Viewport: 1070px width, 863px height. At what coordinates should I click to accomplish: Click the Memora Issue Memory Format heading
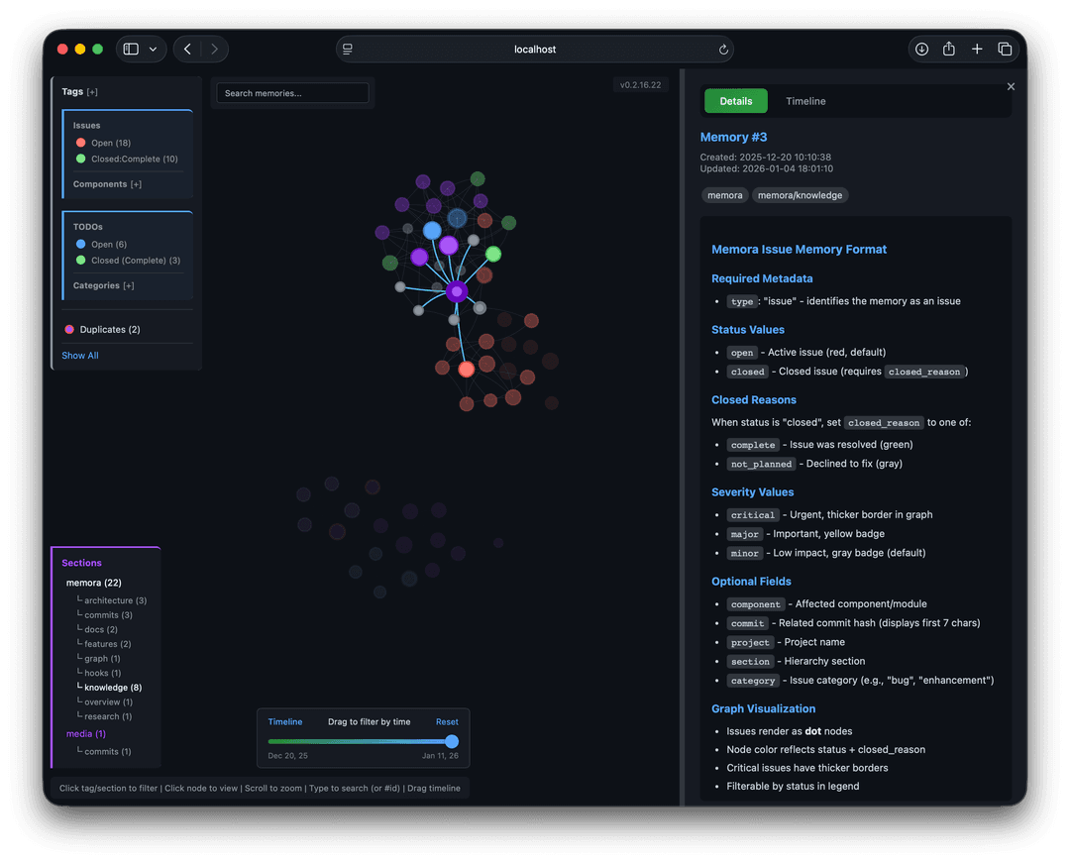click(x=800, y=250)
